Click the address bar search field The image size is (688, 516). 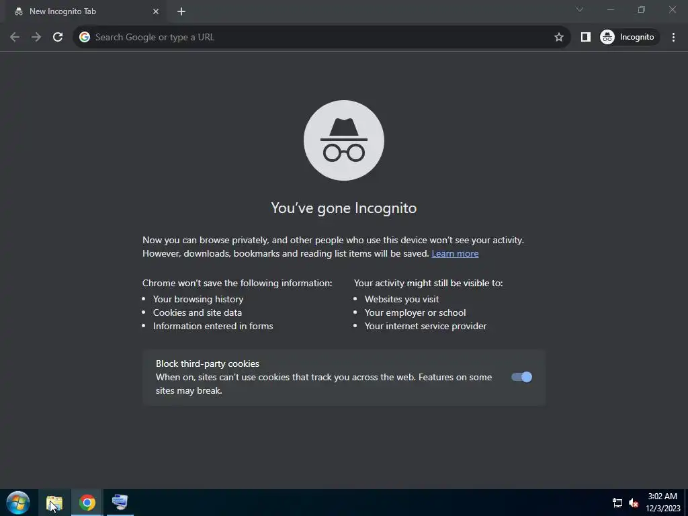point(320,38)
